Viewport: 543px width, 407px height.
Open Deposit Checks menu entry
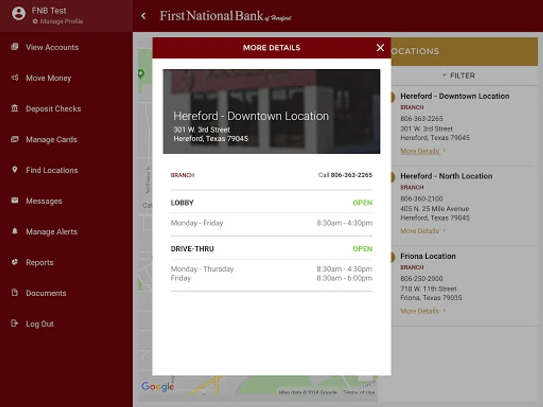click(x=53, y=109)
